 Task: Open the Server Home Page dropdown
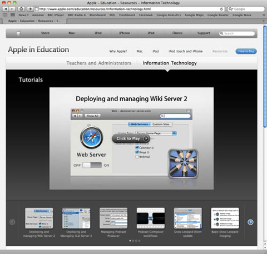[x=156, y=133]
